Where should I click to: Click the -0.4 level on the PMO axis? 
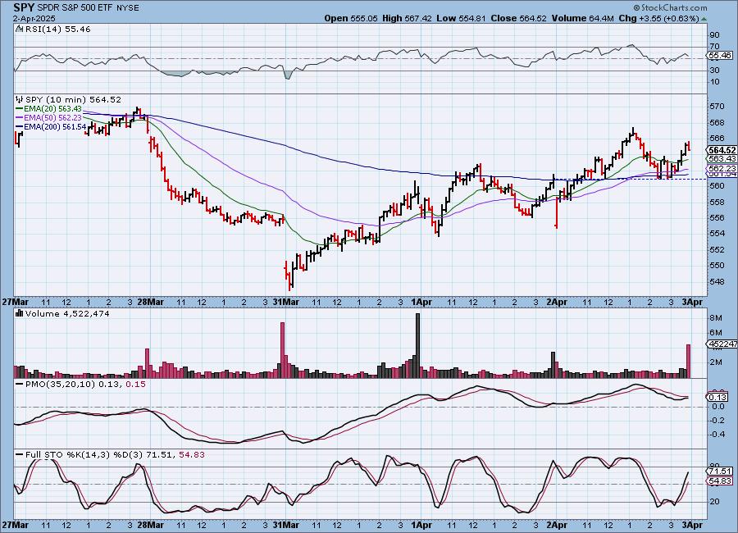pos(717,434)
